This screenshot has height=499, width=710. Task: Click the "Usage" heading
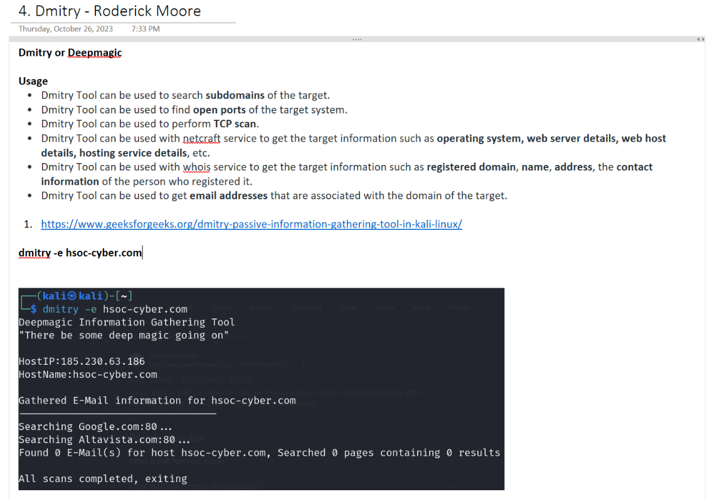pyautogui.click(x=33, y=81)
